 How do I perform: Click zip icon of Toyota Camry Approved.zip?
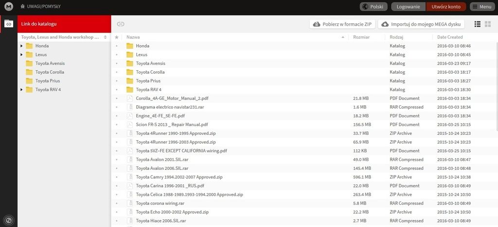coord(129,177)
